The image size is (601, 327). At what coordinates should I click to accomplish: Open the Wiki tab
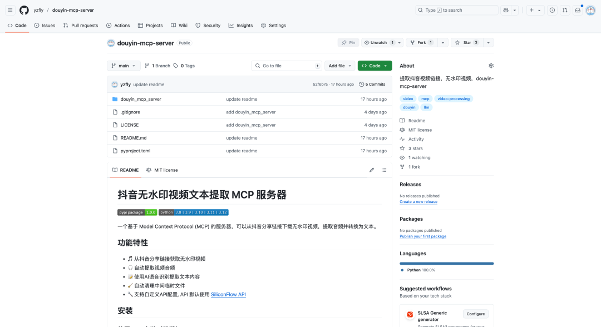pos(179,25)
